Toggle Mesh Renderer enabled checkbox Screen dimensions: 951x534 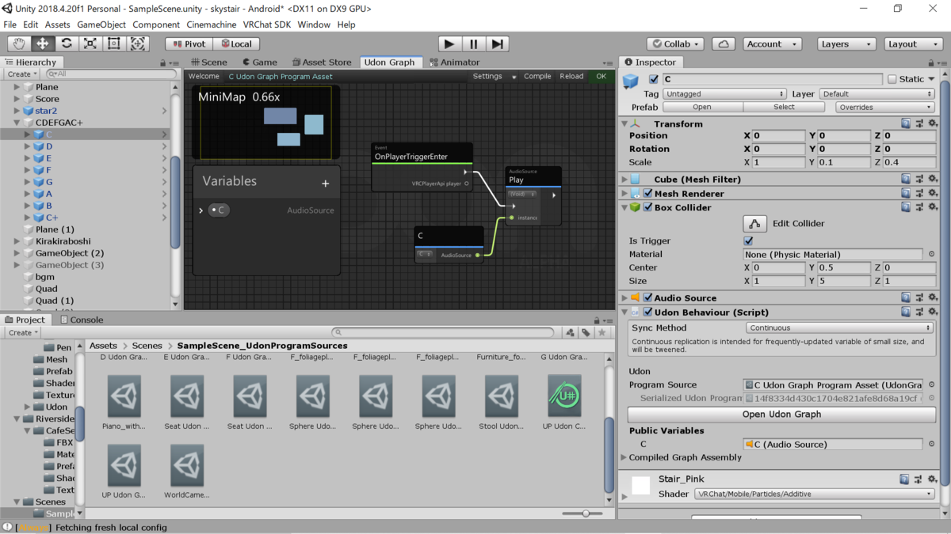click(648, 194)
